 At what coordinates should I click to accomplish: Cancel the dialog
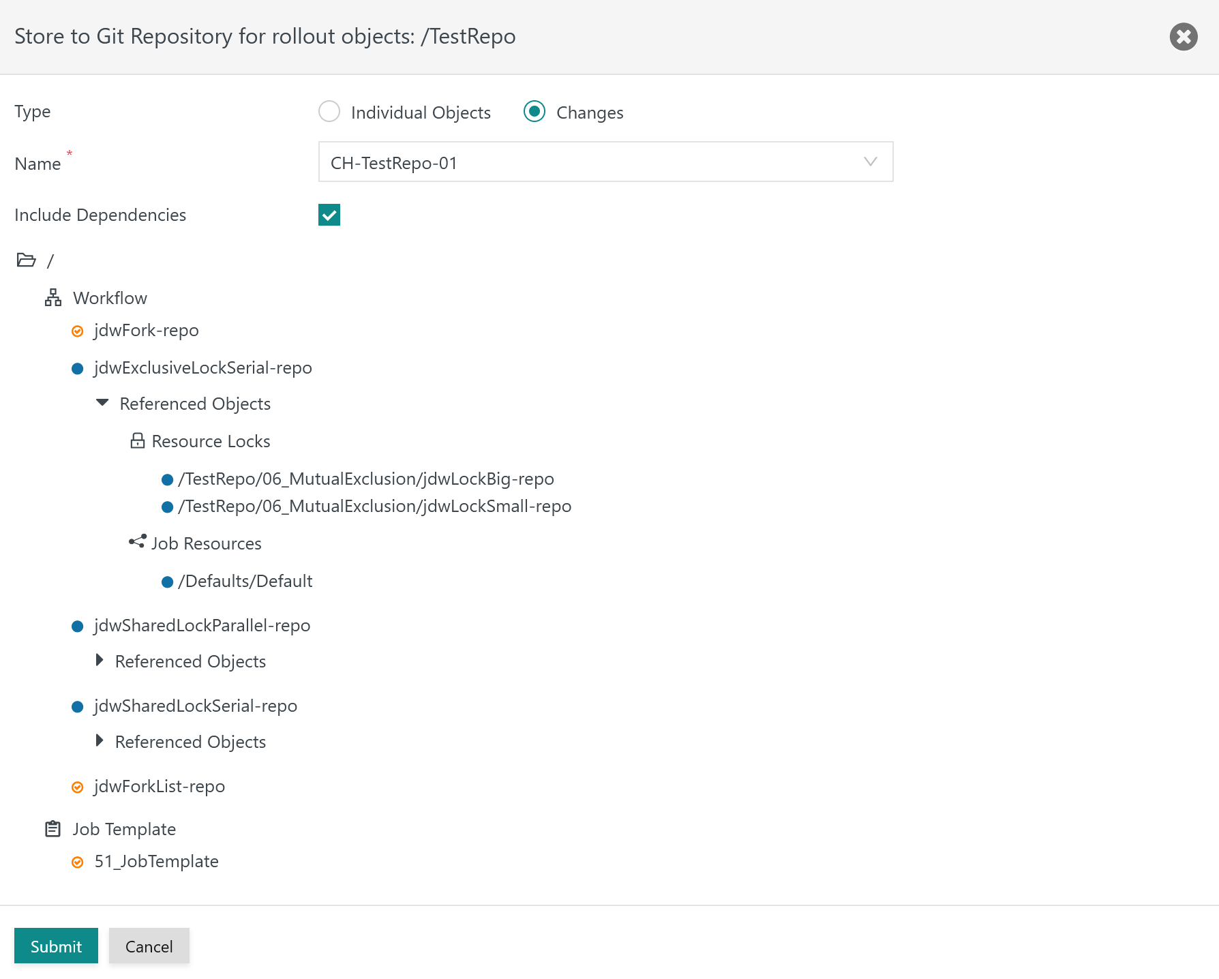(x=149, y=946)
